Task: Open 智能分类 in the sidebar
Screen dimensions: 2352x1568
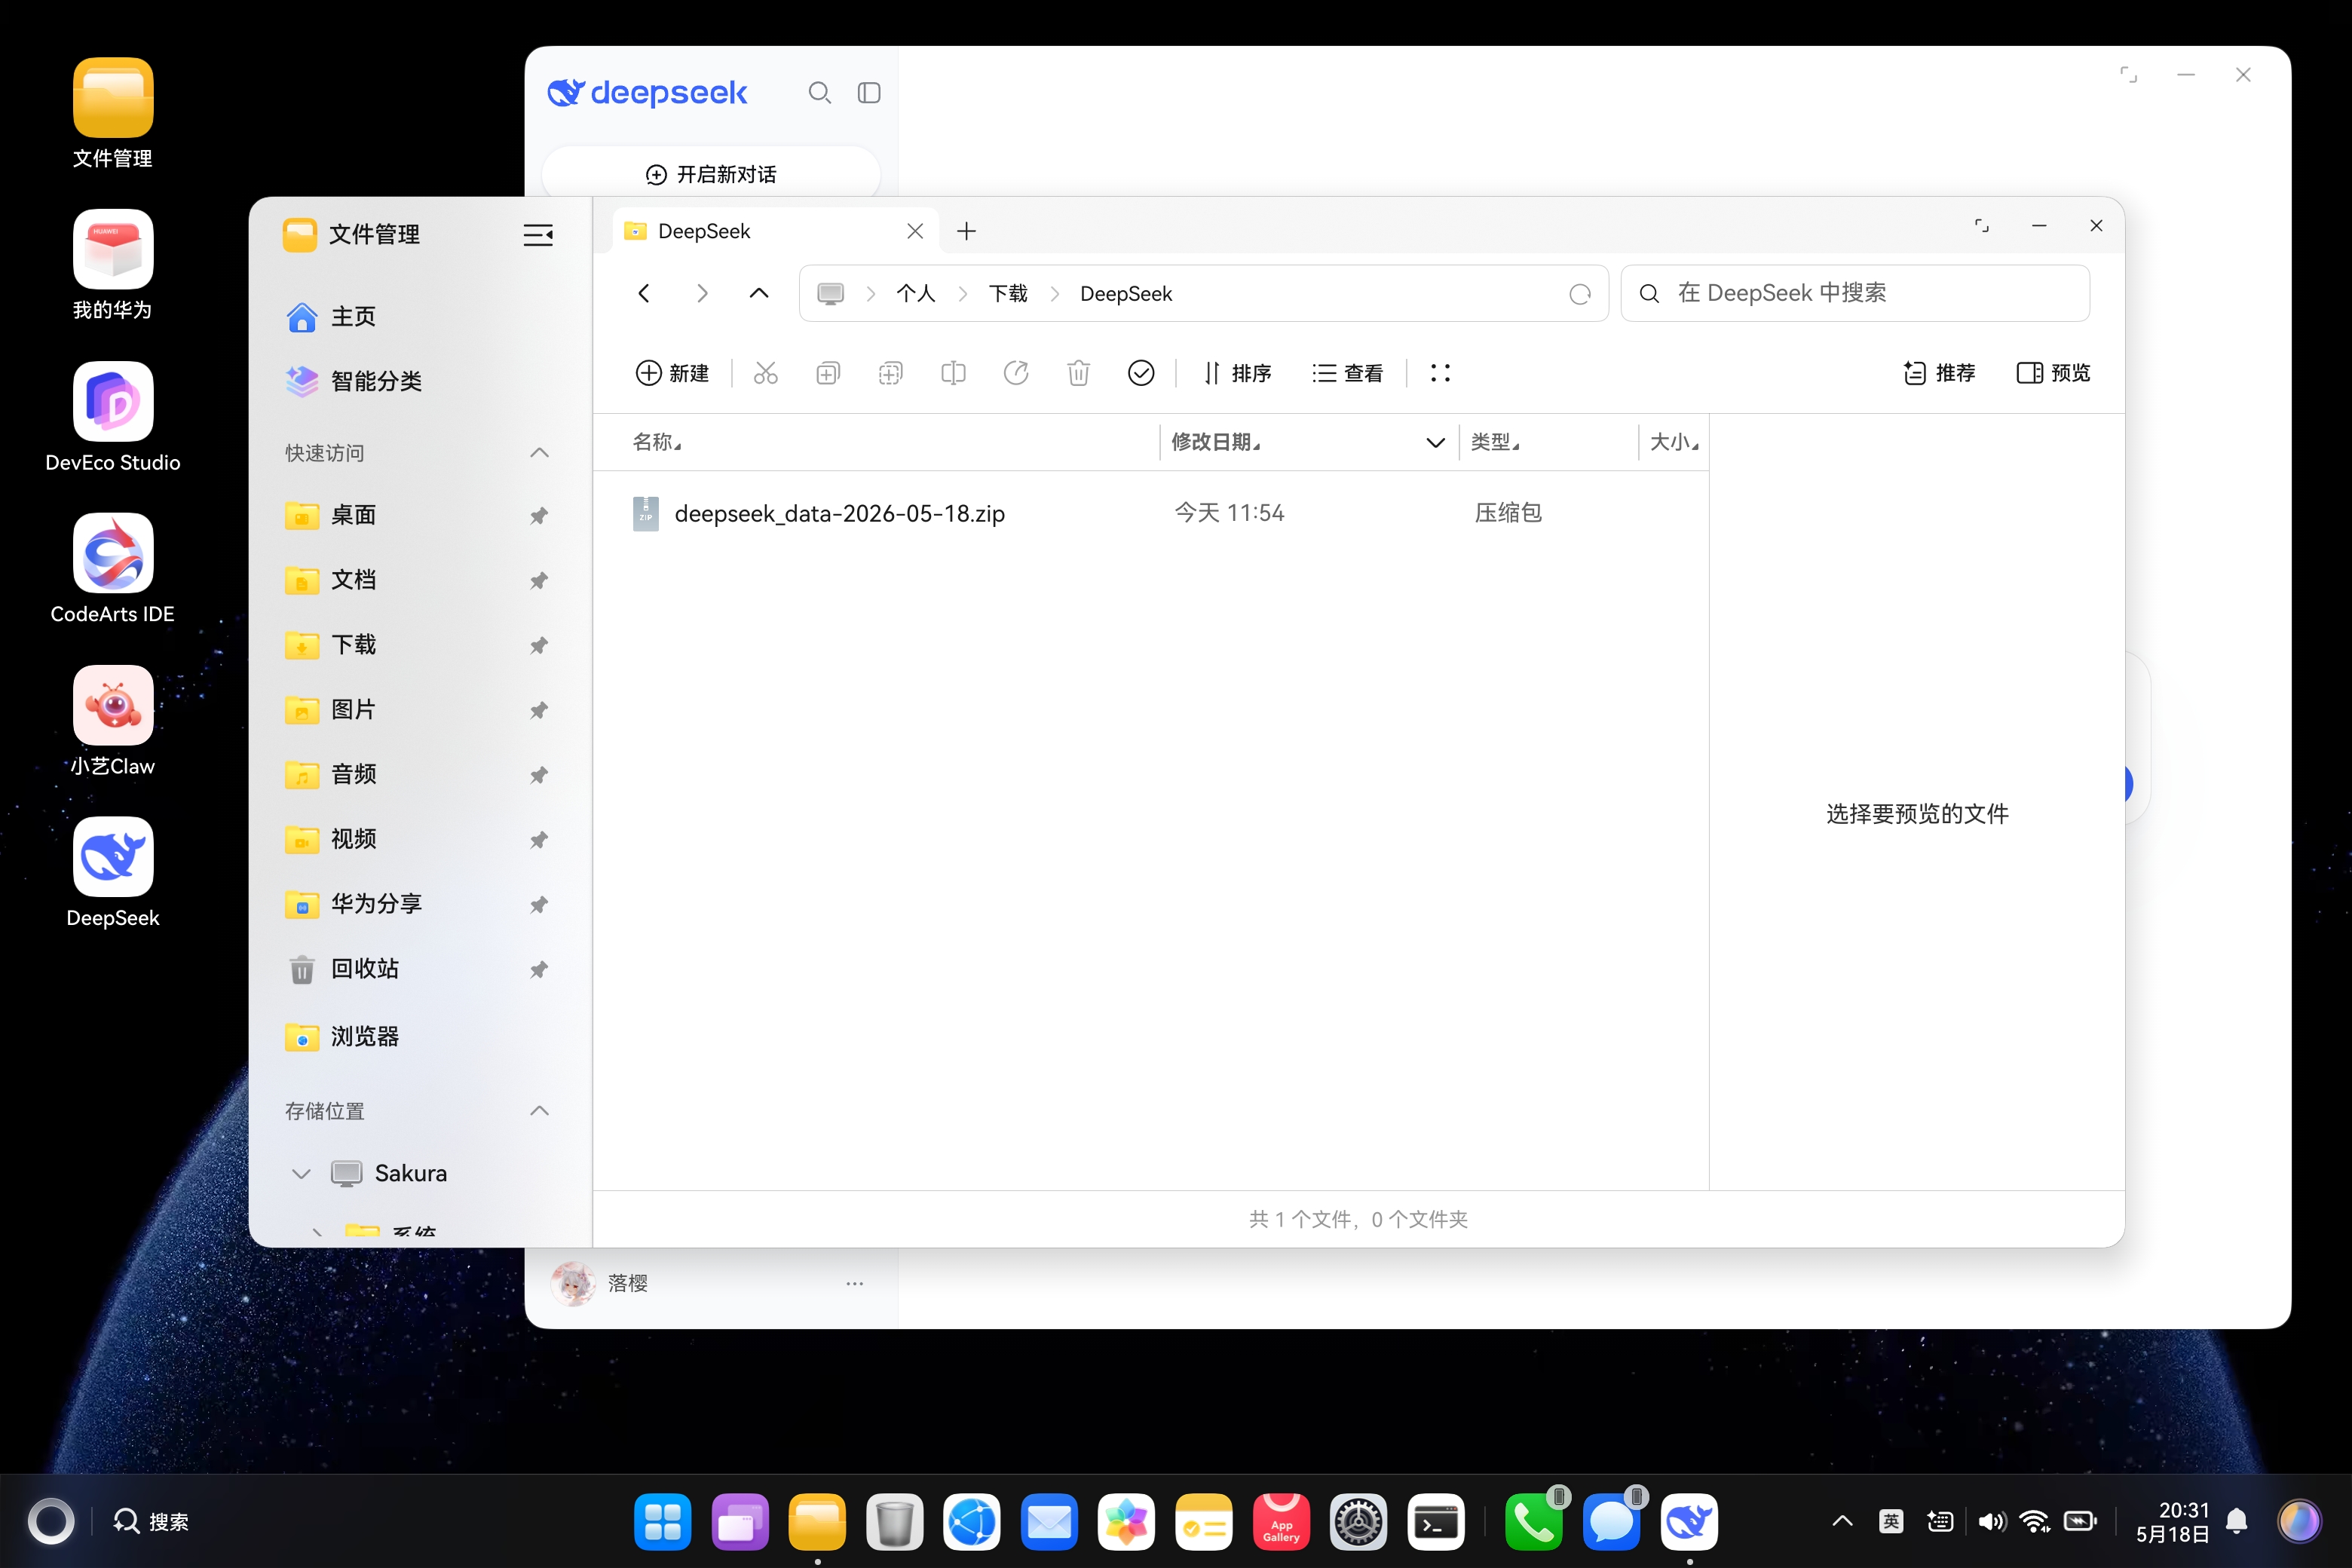Action: pyautogui.click(x=420, y=381)
